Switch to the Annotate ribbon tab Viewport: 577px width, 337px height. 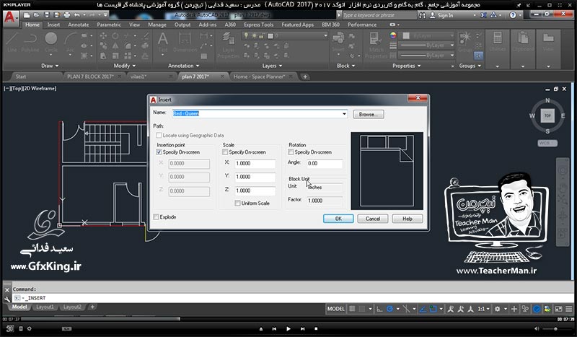coord(79,25)
